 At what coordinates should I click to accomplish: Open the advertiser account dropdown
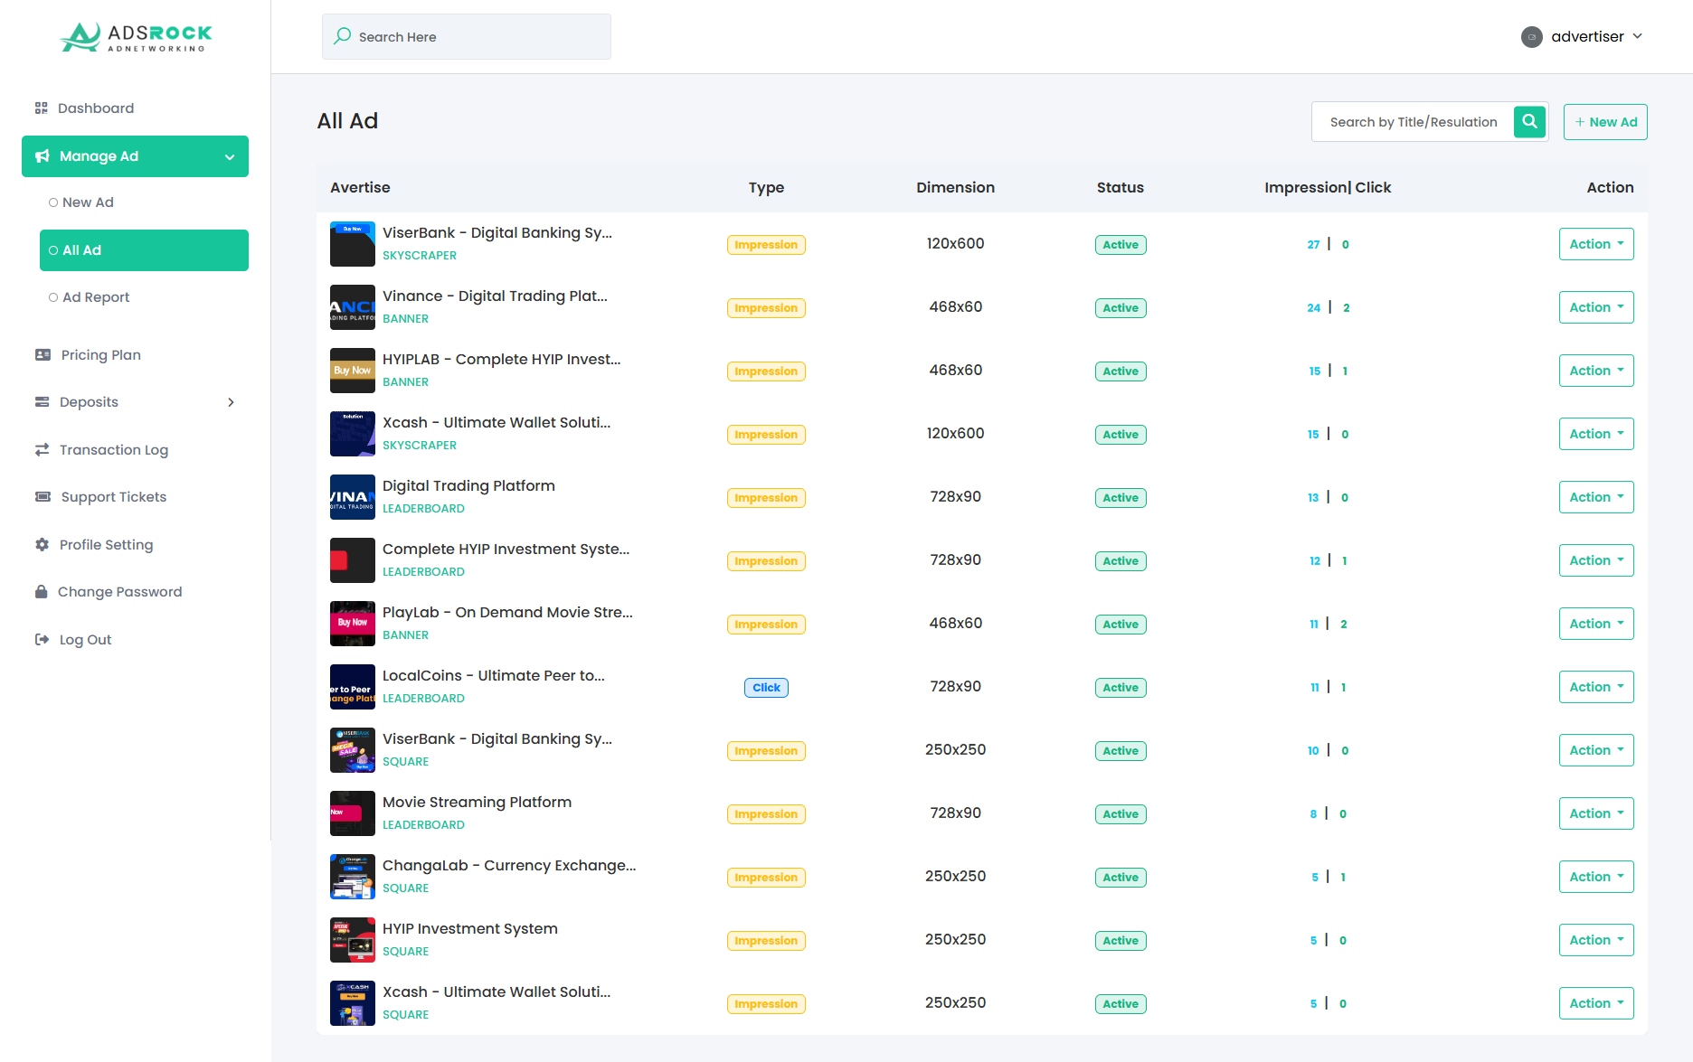point(1582,37)
